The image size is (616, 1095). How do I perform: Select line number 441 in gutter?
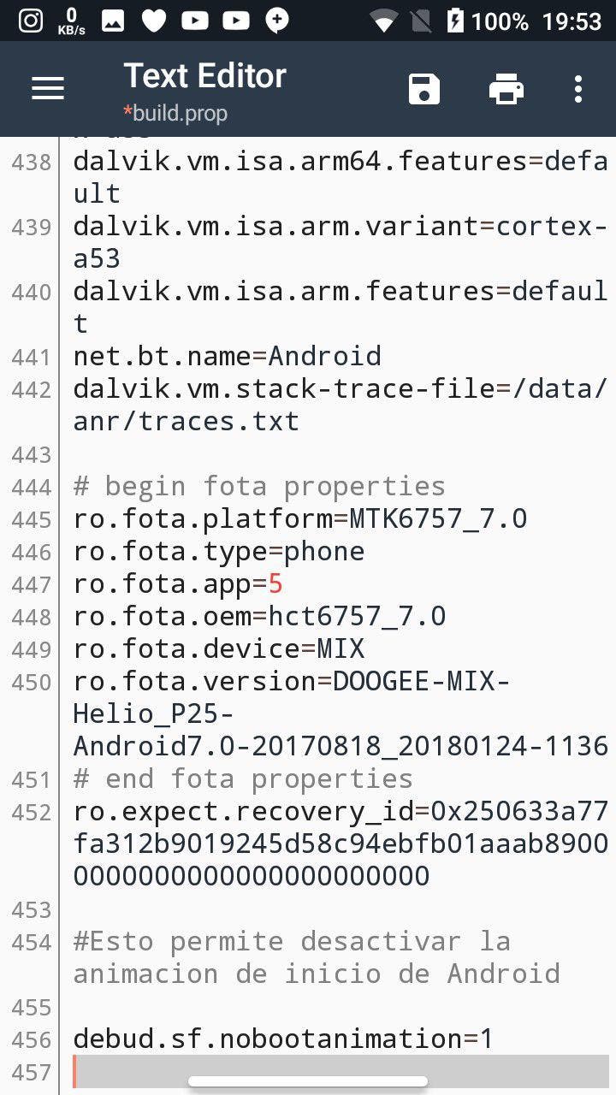[32, 357]
